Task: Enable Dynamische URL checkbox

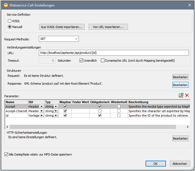Action: tap(103, 60)
